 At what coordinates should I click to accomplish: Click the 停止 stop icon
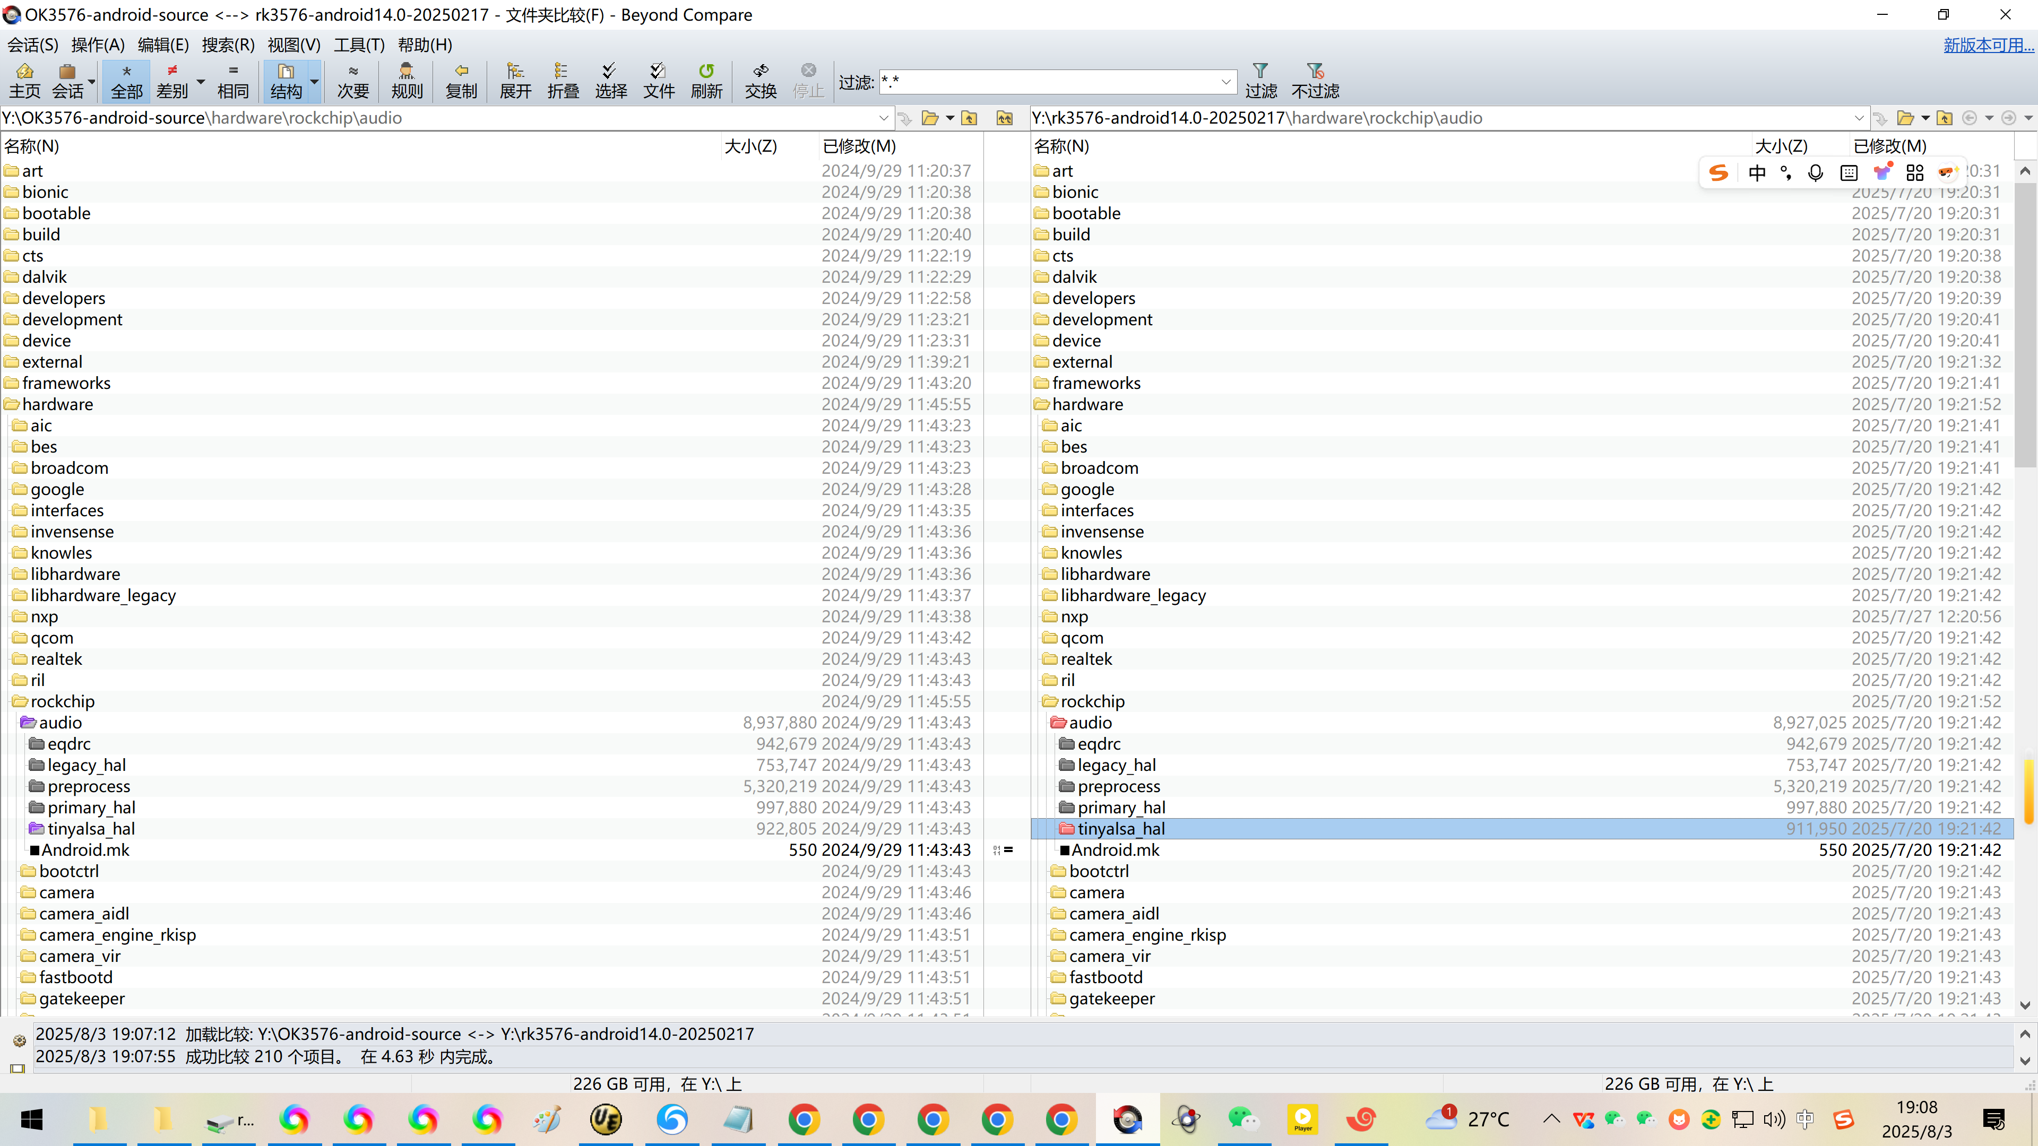(808, 82)
